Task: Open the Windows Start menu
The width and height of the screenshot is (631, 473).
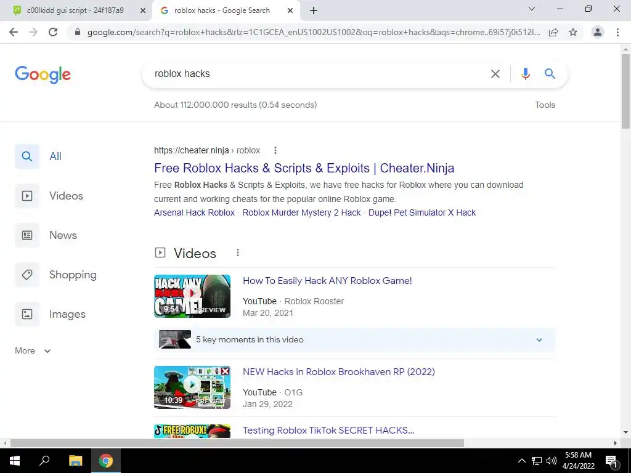Action: click(15, 461)
